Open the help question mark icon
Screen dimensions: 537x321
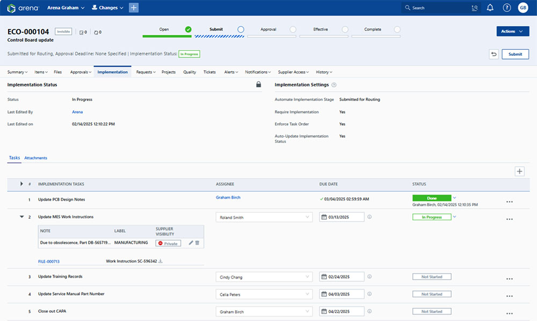[506, 8]
